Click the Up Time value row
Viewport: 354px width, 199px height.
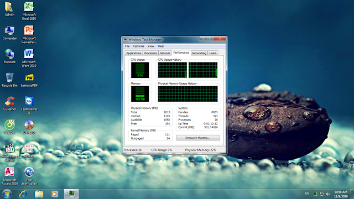[x=198, y=124]
